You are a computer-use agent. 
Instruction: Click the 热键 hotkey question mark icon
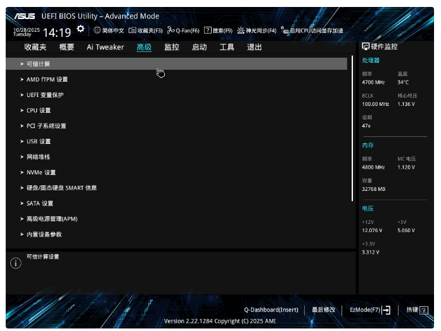[x=424, y=310]
